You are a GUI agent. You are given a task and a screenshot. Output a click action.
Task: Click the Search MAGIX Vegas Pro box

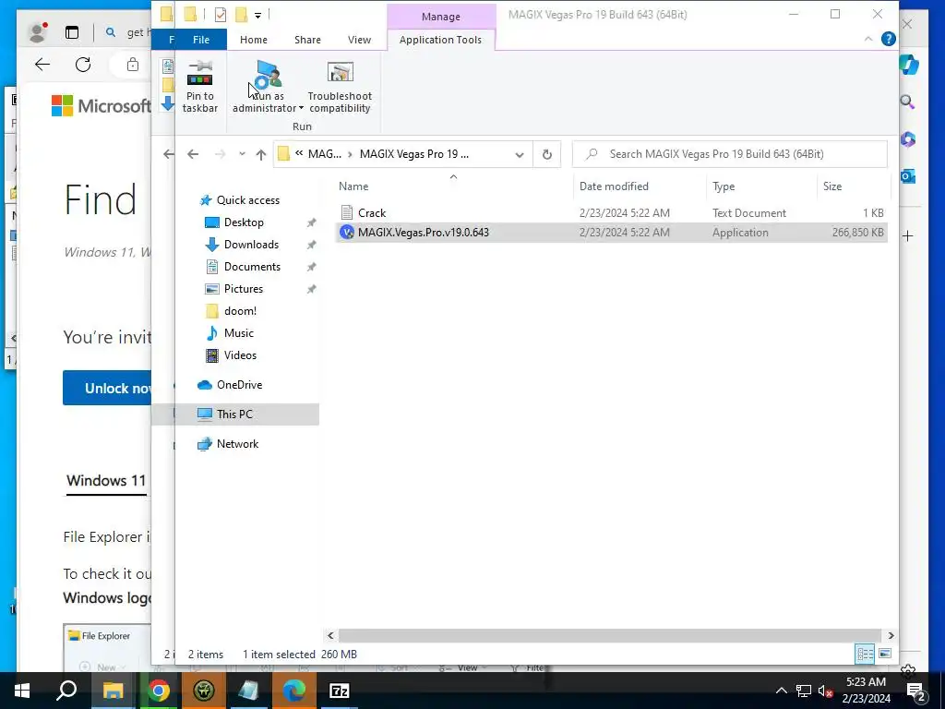pos(729,154)
